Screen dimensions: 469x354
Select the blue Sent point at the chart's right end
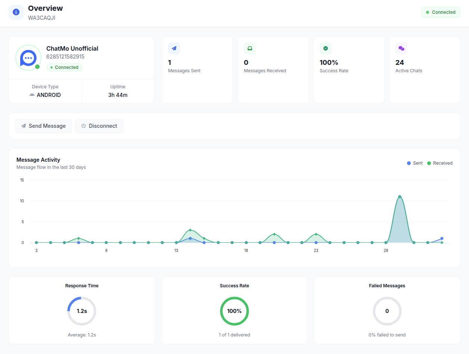click(x=442, y=238)
